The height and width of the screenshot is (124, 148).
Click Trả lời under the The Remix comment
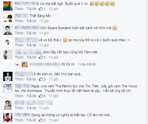(31, 96)
